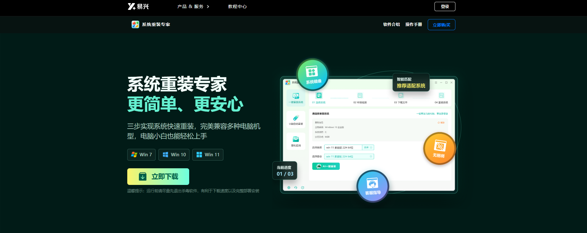Click the green 立即下载 download button
This screenshot has width=587, height=233.
(x=158, y=177)
